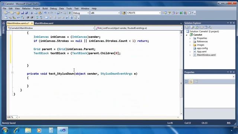Viewport: 238px width, 134px height.
Task: Open Internet Explorer from taskbar
Action: 16,130
